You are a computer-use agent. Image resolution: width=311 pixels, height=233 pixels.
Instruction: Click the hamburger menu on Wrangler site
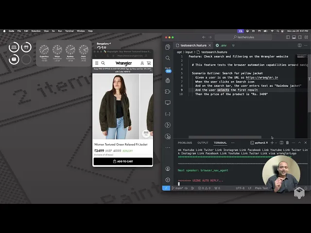coord(97,63)
